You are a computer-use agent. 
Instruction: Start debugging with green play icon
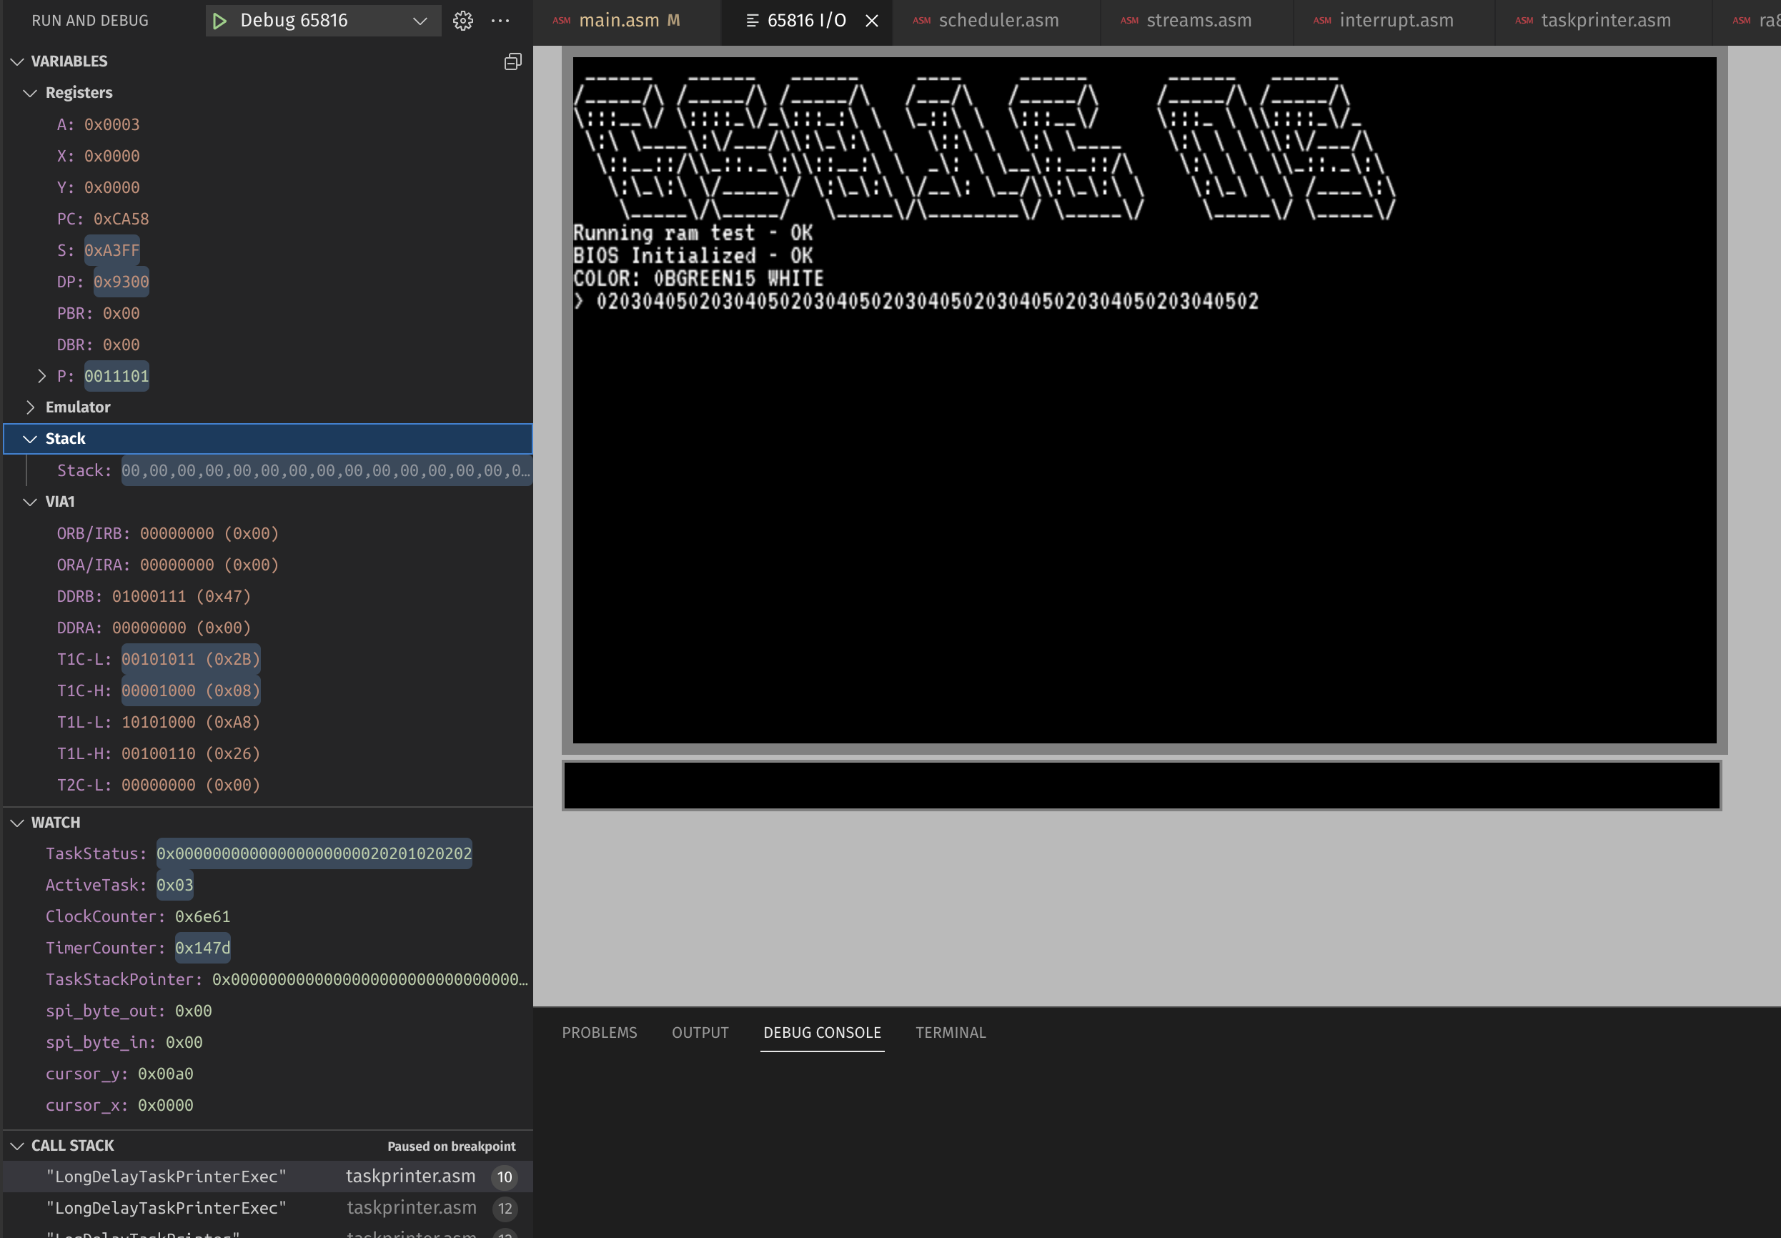219,21
